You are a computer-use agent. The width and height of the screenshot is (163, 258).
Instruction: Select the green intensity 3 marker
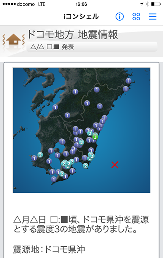point(95,137)
